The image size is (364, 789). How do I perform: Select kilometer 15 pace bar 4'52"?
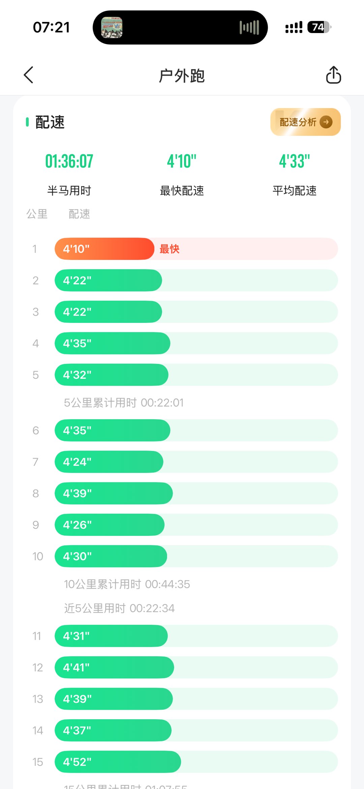coord(118,762)
